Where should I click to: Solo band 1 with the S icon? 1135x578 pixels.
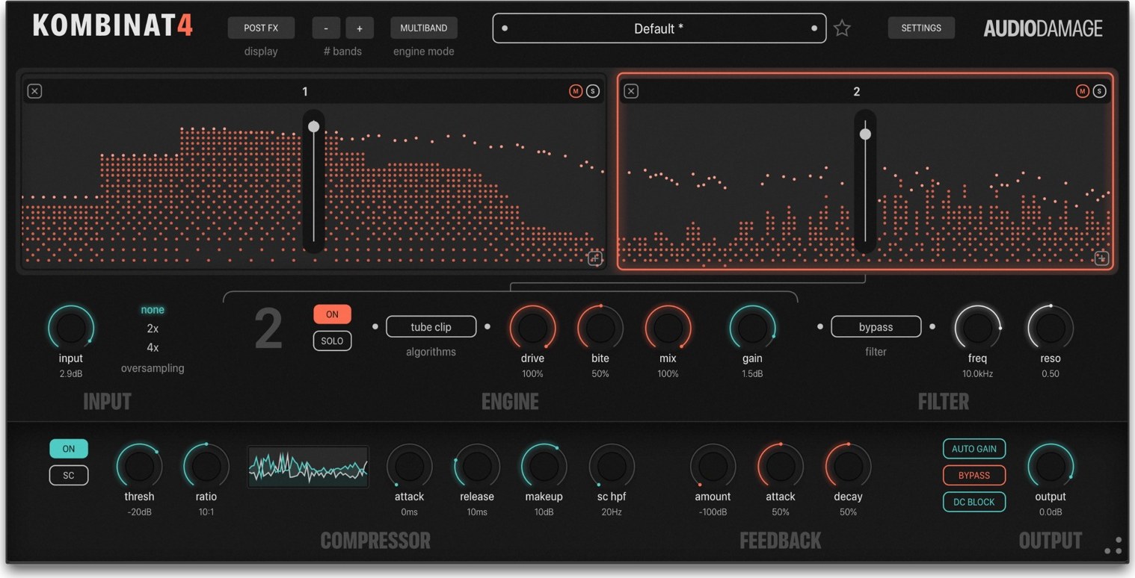pos(592,91)
